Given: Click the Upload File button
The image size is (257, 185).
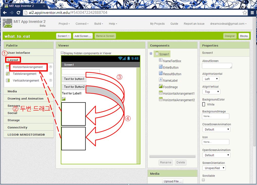Looking at the screenshot, I should (x=173, y=181).
